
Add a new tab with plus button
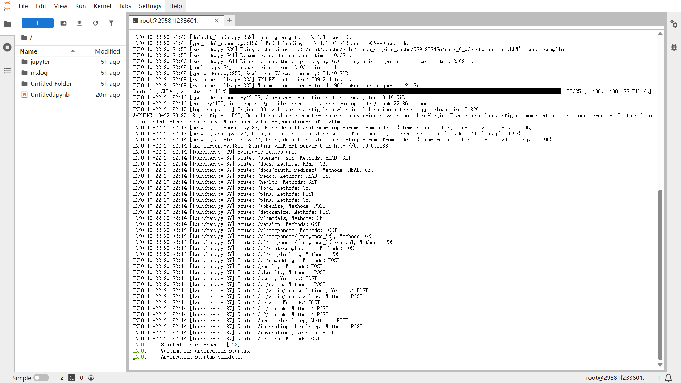point(229,21)
